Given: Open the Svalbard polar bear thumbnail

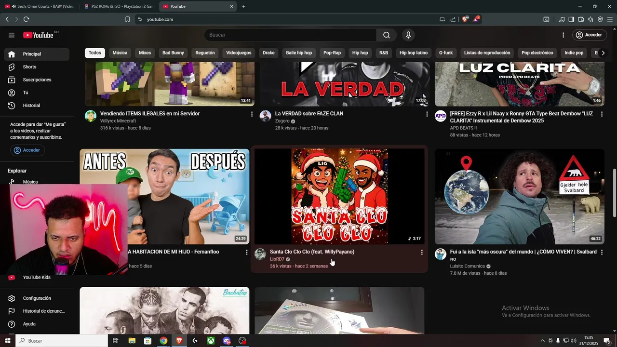Looking at the screenshot, I should (520, 196).
